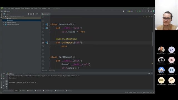Open the Navigate menu

[x=17, y=8]
